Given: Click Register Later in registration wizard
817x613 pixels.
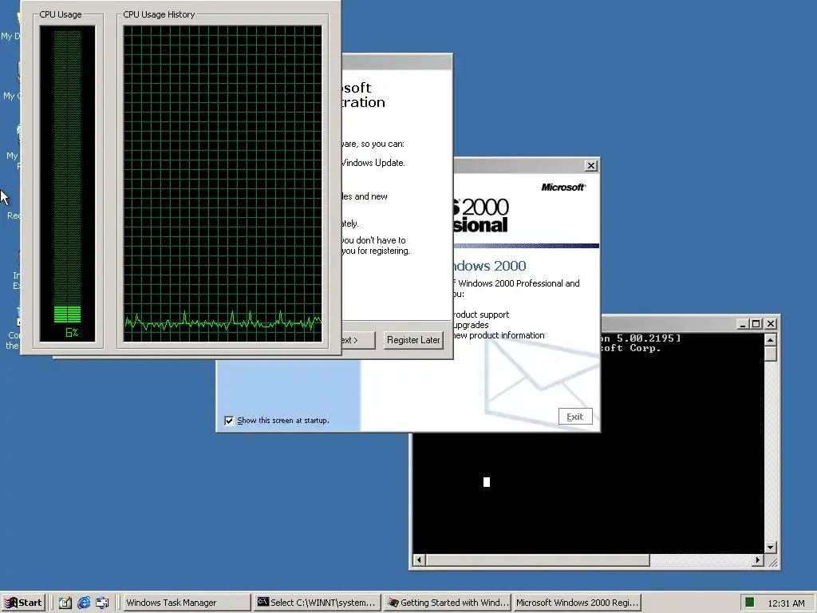Looking at the screenshot, I should (413, 340).
